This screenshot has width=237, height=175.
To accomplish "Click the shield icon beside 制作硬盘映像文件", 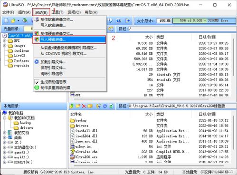I will click(x=37, y=33).
